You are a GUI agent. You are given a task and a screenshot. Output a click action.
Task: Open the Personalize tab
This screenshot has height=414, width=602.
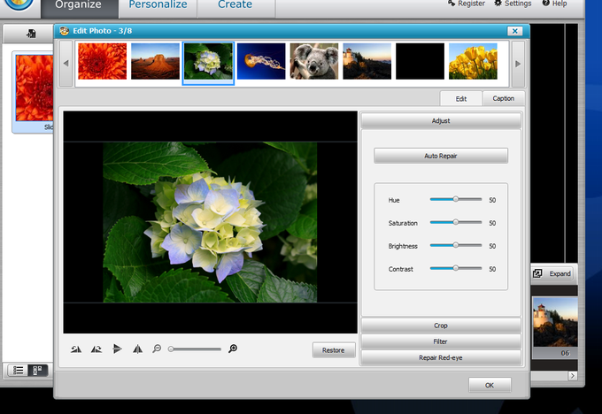pyautogui.click(x=158, y=7)
